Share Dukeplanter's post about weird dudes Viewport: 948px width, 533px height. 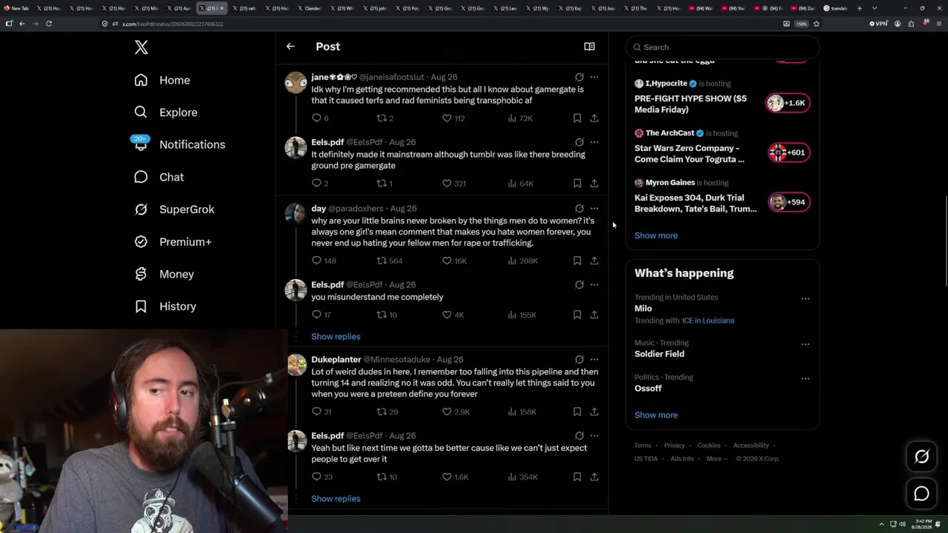(594, 412)
